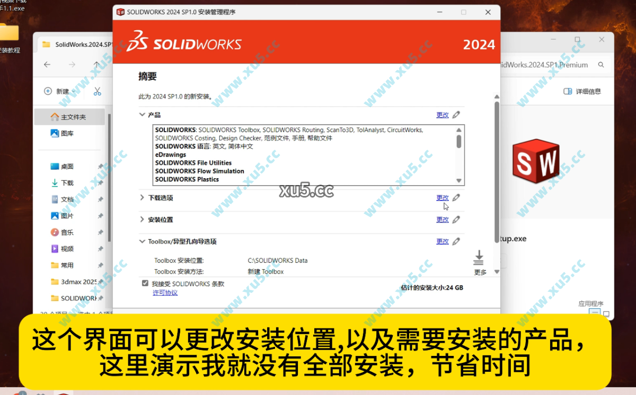
Task: Uncheck the 我接受 SOLIDWORKS 条款 checkbox
Action: click(145, 282)
